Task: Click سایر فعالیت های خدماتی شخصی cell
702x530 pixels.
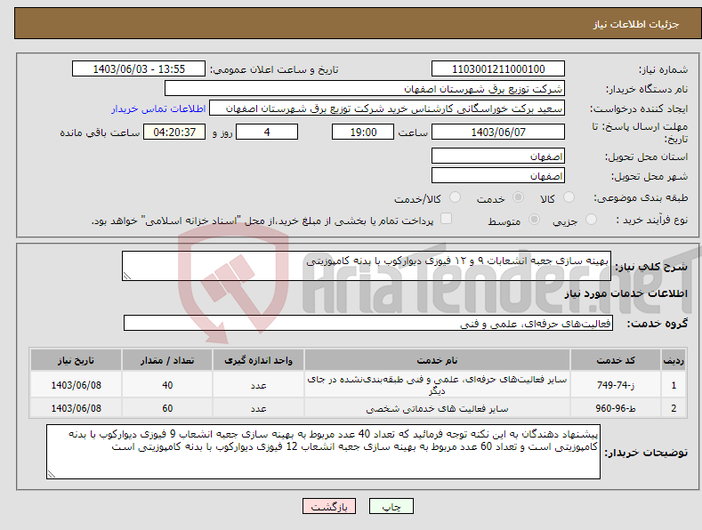Action: point(437,408)
